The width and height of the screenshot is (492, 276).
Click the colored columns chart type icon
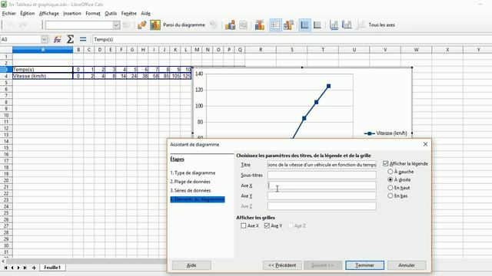[230, 25]
